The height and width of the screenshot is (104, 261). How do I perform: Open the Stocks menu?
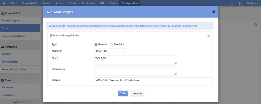73,3
